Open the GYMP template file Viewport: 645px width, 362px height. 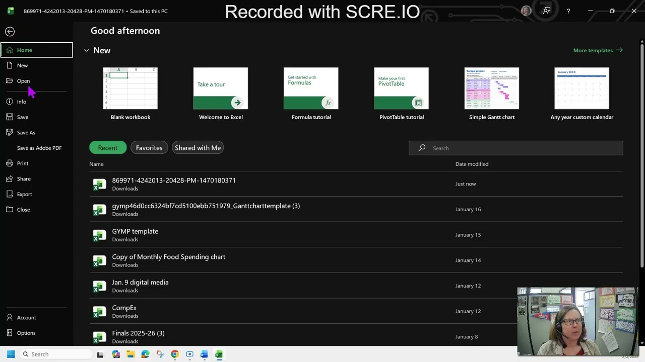coord(356,235)
